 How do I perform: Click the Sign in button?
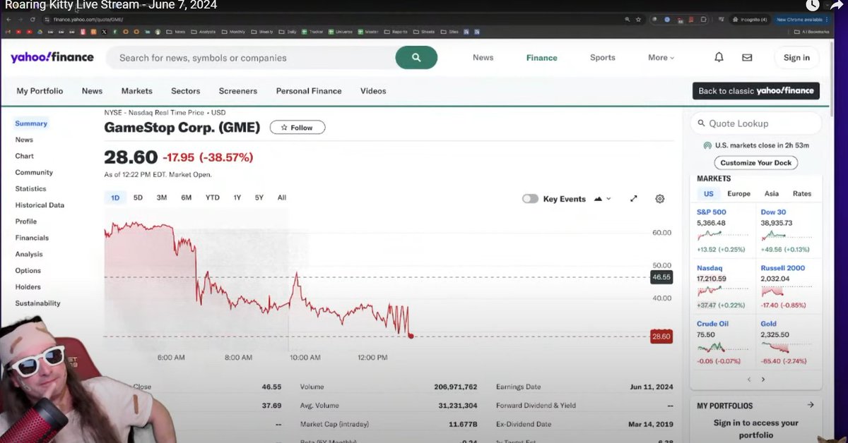(x=796, y=58)
